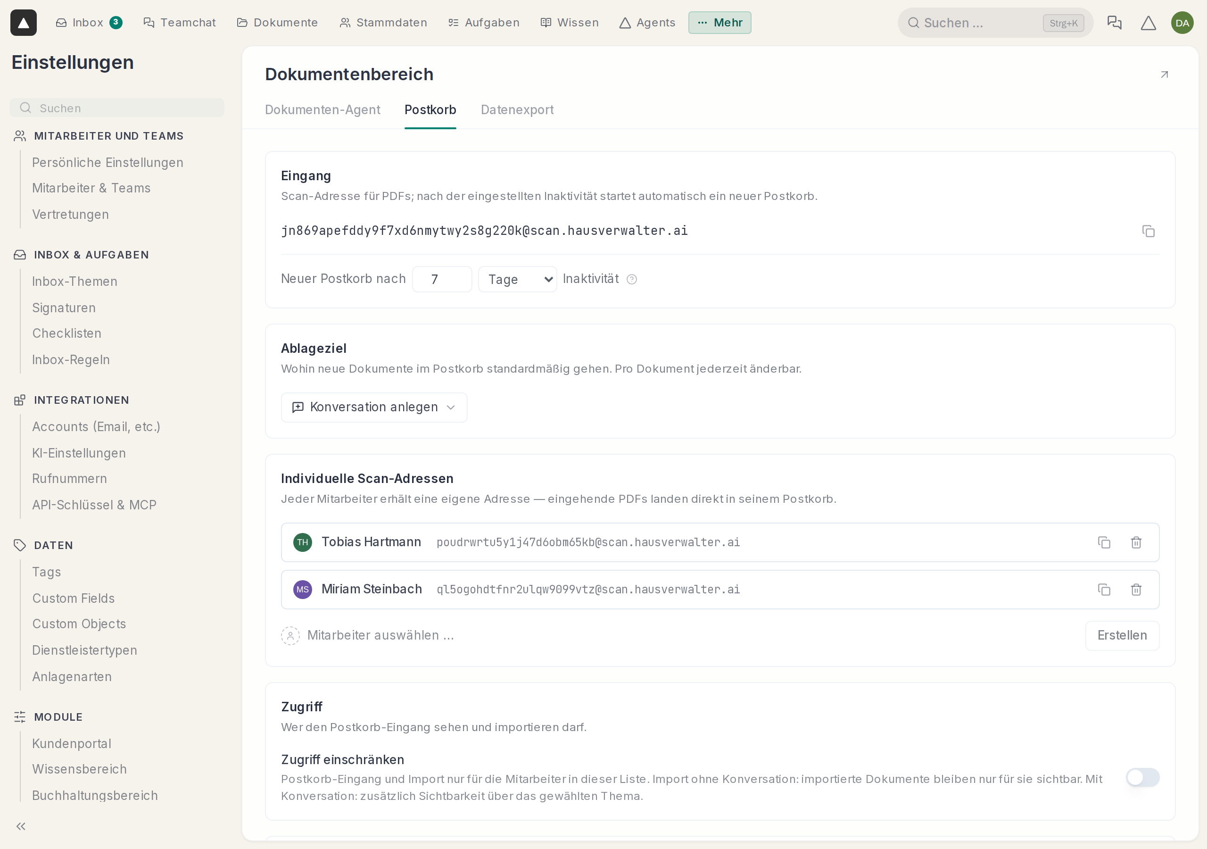The height and width of the screenshot is (849, 1207).
Task: Open API-Schlüssel & MCP settings
Action: (x=95, y=505)
